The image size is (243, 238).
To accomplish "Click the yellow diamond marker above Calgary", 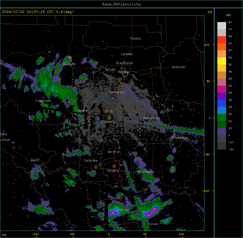I will [x=114, y=166].
